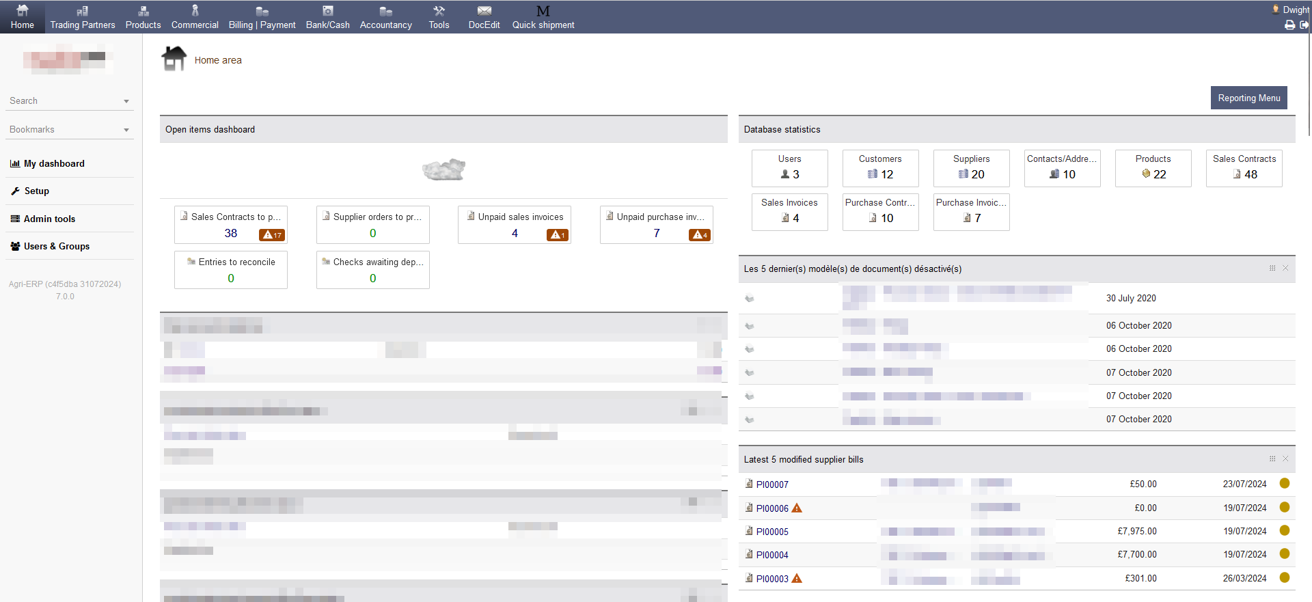
Task: Expand the Search dropdown
Action: [70, 100]
